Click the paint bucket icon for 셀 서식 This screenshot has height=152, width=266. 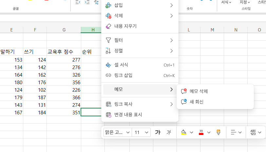pyautogui.click(x=108, y=65)
